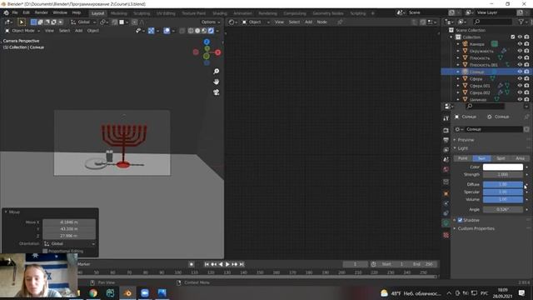
Task: Select Spot light type button
Action: point(501,158)
